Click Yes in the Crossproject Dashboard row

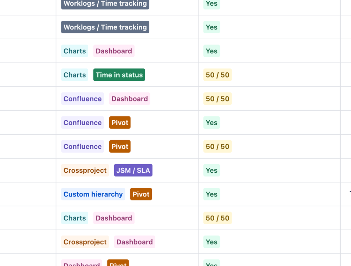point(212,242)
